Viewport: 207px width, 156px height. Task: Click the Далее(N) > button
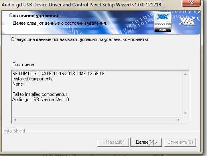click(146, 142)
